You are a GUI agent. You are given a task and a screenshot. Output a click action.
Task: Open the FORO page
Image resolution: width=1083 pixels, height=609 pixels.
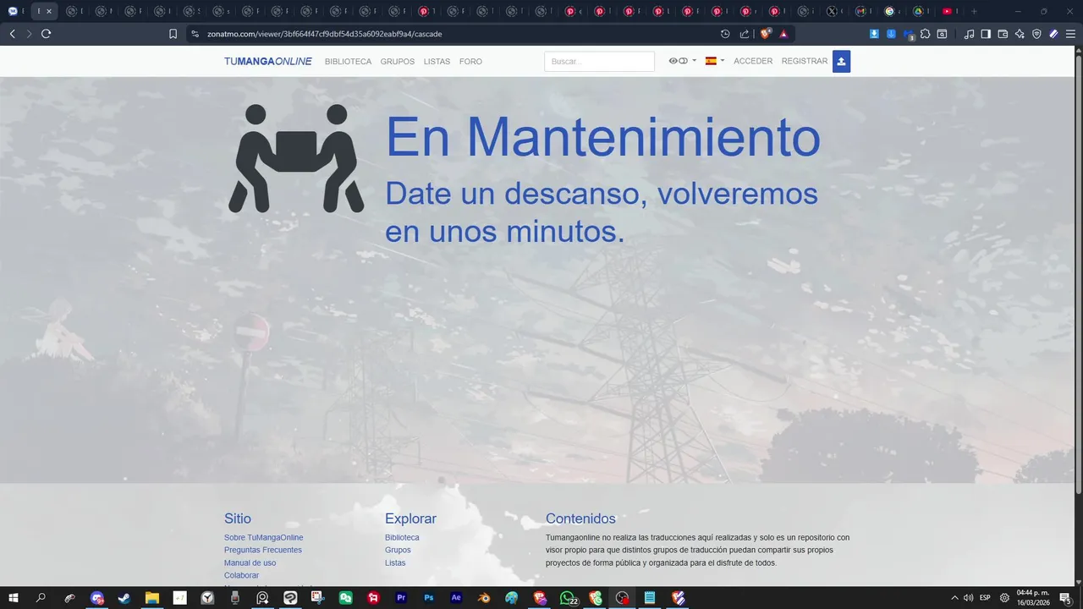coord(470,62)
